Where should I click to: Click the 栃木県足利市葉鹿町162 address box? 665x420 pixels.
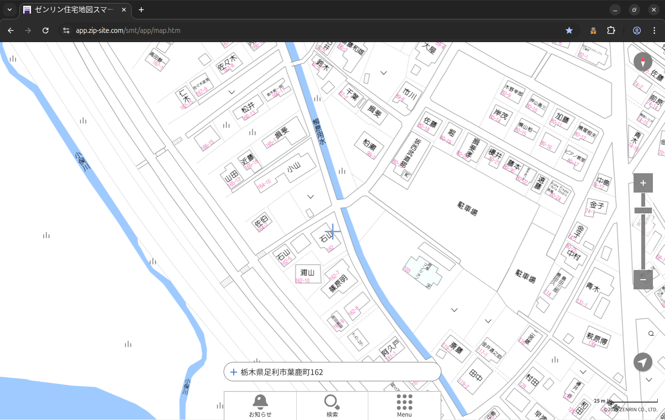(x=334, y=372)
